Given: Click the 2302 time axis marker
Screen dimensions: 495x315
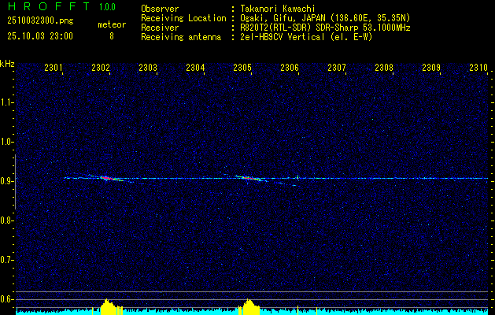Looking at the screenshot, I should [101, 68].
